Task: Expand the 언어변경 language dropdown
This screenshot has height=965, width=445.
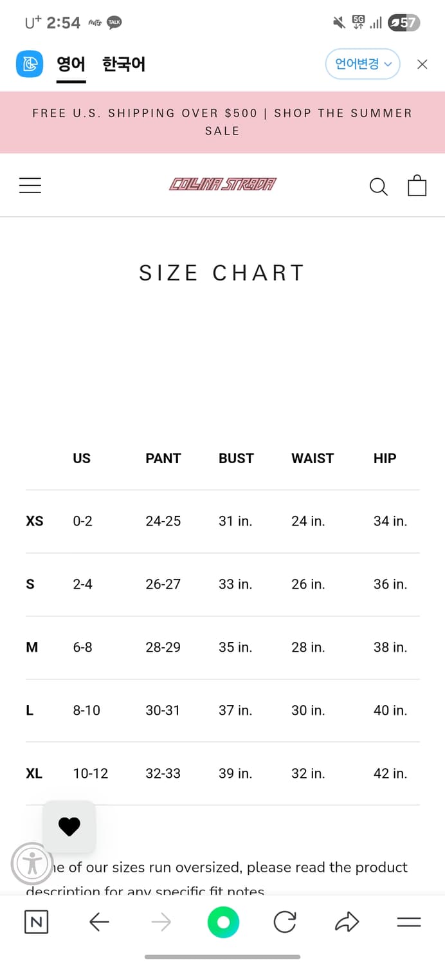Action: [x=363, y=64]
